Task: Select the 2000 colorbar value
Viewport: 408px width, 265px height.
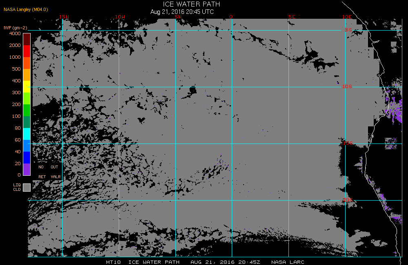Action: click(x=15, y=45)
